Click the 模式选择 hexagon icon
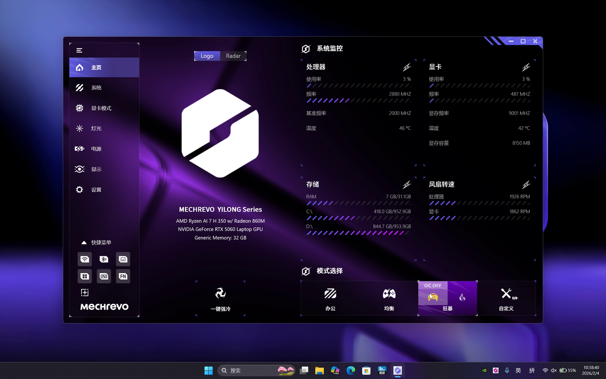The image size is (606, 379). tap(306, 271)
